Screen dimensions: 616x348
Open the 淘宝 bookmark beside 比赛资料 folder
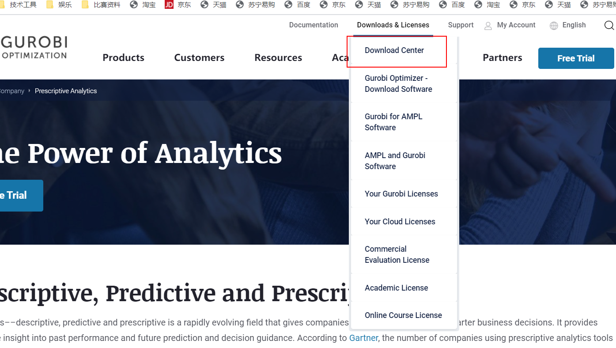[143, 5]
